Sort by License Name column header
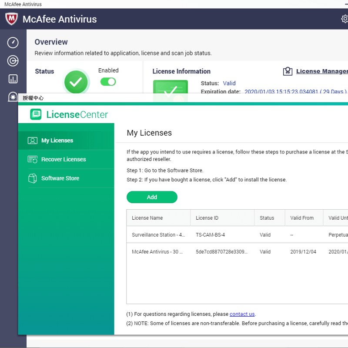The image size is (348, 348). (x=147, y=218)
